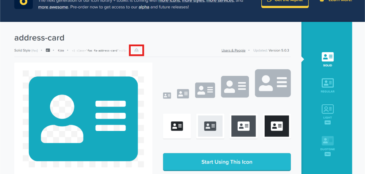Click the second-smallest gray address-card preview
Image resolution: width=365 pixels, height=174 pixels.
coord(183,94)
